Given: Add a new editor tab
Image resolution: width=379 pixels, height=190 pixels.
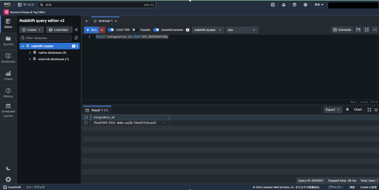Looking at the screenshot, I should [86, 21].
